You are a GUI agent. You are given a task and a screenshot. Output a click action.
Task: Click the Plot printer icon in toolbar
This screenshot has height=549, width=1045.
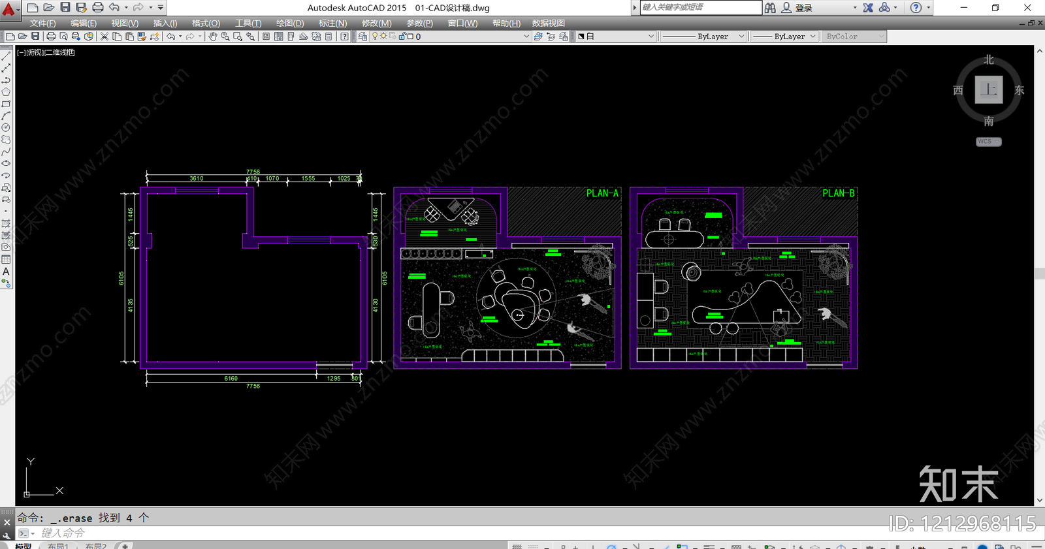coord(51,37)
